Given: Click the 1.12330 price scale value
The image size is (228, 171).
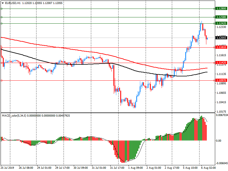Looking at the screenshot, I should coord(221,27).
